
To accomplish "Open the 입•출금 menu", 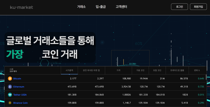I will [101, 7].
